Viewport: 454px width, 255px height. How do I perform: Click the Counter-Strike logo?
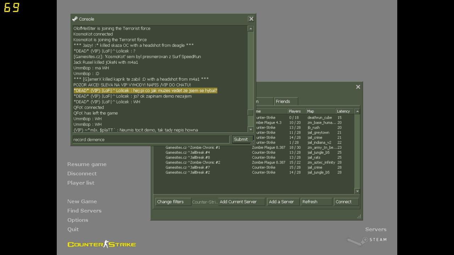click(x=102, y=244)
